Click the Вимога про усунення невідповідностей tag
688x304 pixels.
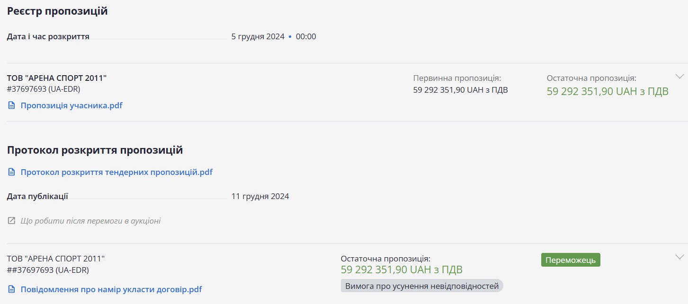[422, 286]
